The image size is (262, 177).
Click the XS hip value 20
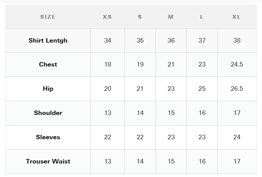107,89
